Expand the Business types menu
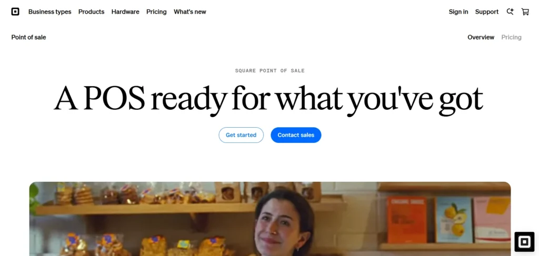Viewport: 539px width, 256px height. (50, 12)
